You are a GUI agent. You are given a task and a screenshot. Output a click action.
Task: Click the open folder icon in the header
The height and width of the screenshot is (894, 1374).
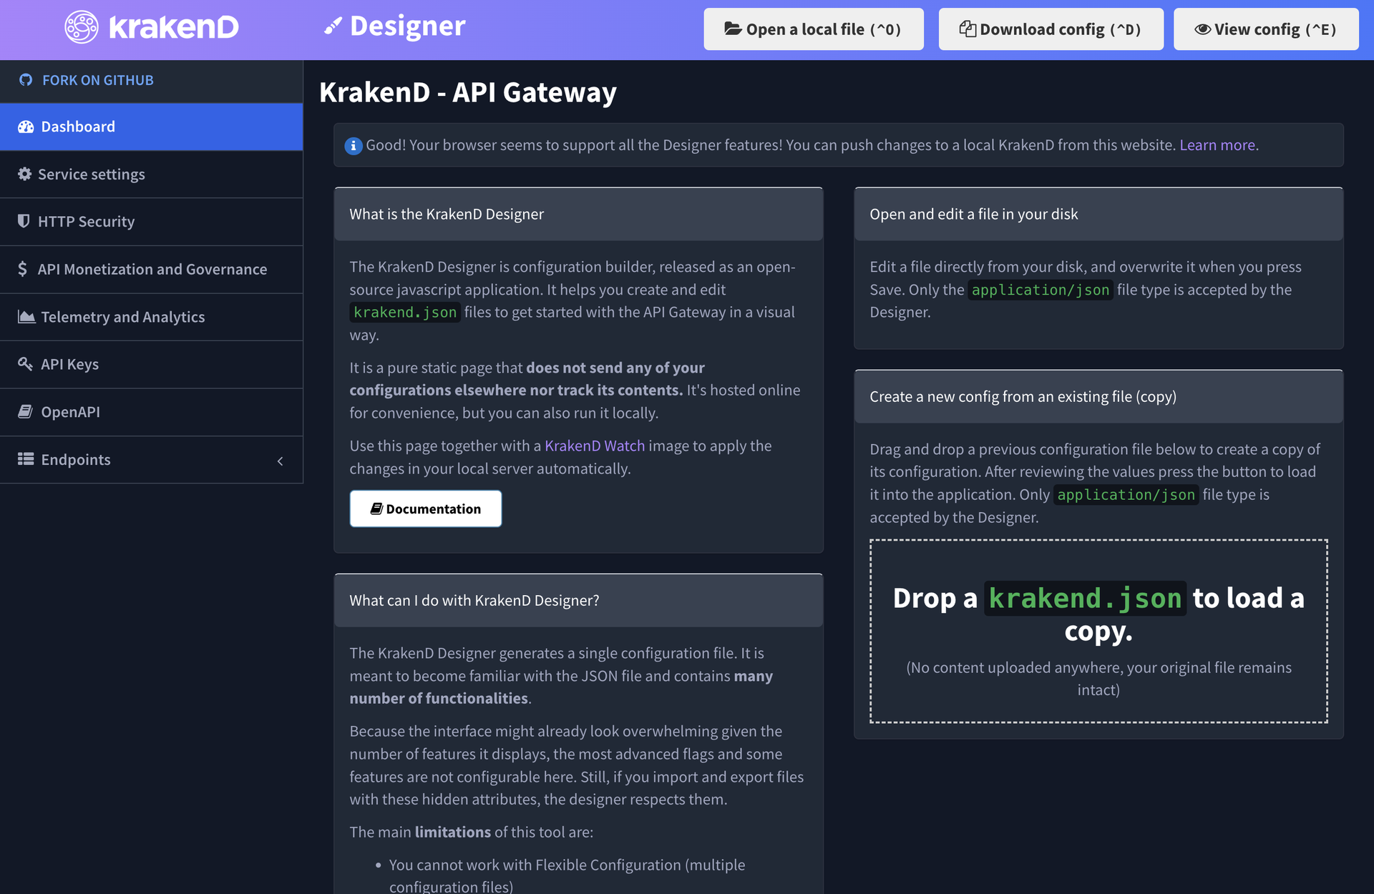coord(733,29)
